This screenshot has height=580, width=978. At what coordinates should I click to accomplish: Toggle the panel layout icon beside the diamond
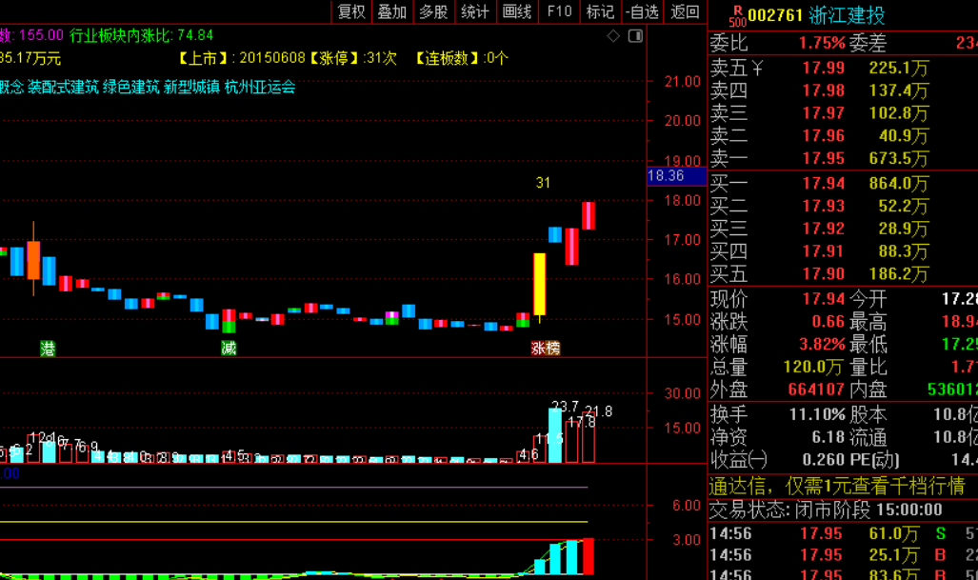635,36
